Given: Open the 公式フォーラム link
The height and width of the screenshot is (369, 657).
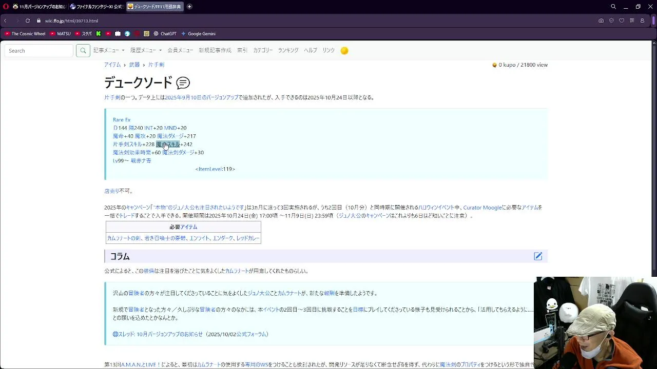Looking at the screenshot, I should [251, 334].
